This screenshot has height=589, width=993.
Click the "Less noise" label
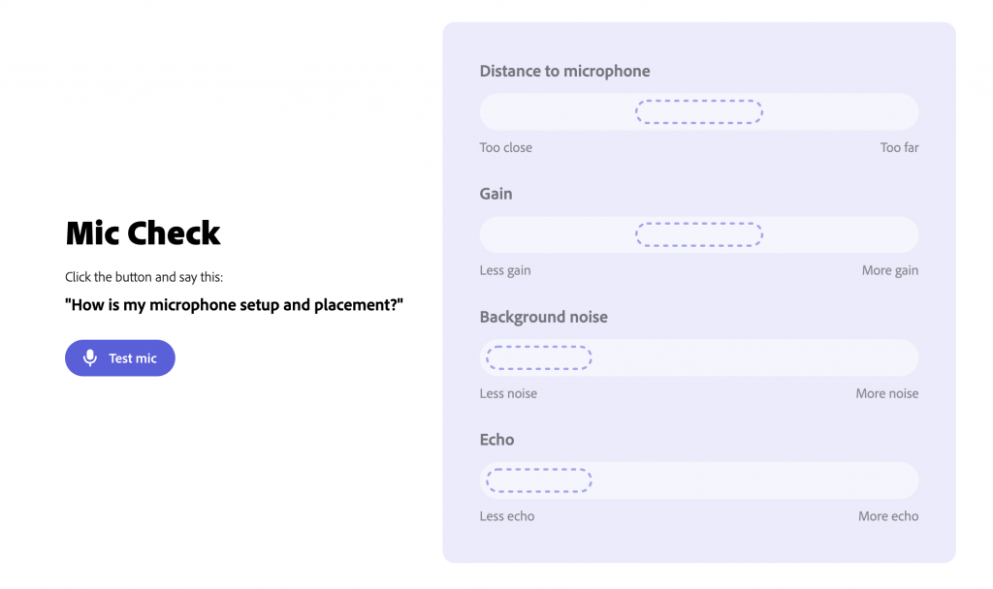(x=508, y=393)
